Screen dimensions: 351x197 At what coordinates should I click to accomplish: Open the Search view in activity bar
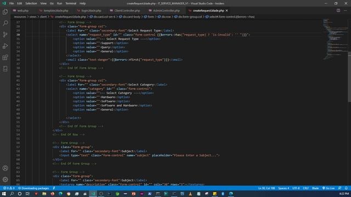point(5,23)
